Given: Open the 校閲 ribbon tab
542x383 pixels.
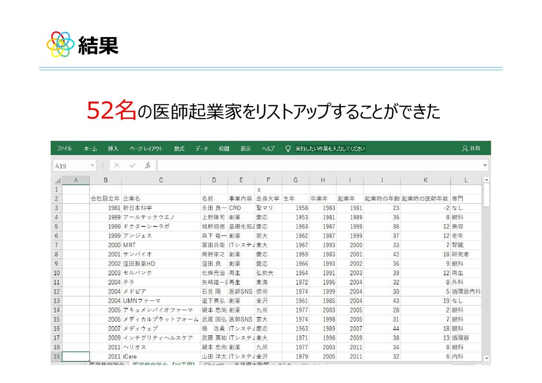Looking at the screenshot, I should pyautogui.click(x=224, y=149).
